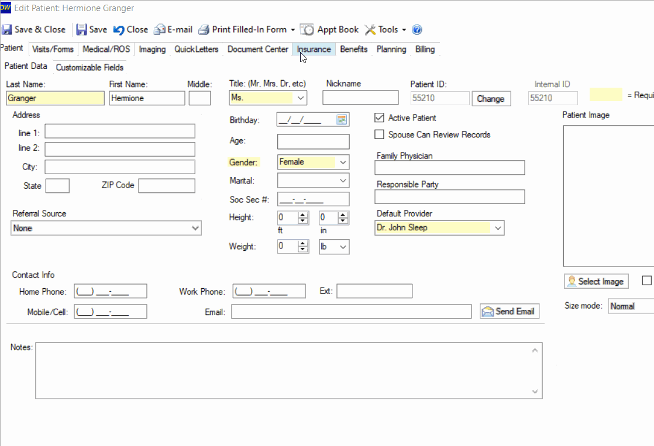The height and width of the screenshot is (446, 654).
Task: Switch to the Patient tab
Action: [12, 48]
